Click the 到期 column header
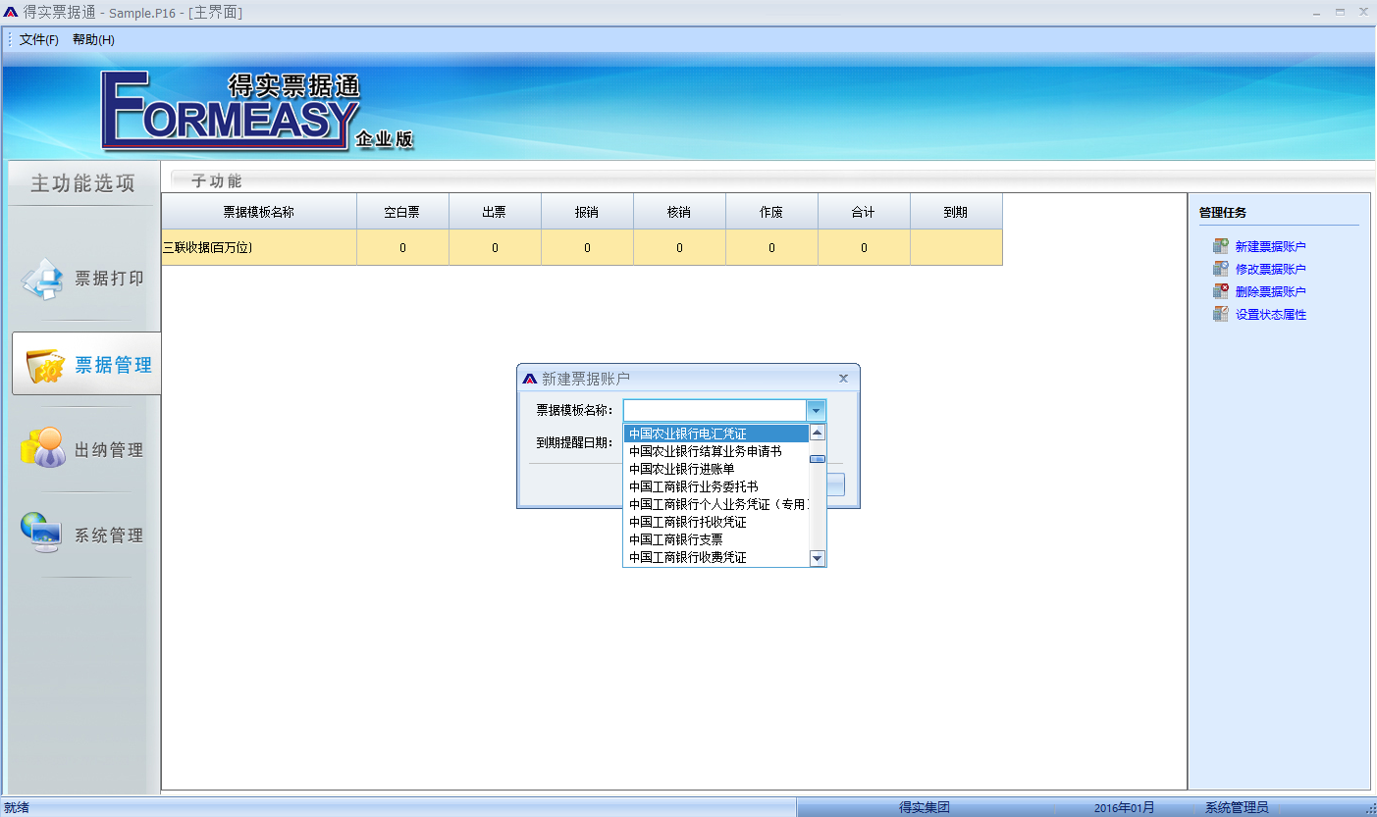Image resolution: width=1377 pixels, height=817 pixels. (956, 212)
